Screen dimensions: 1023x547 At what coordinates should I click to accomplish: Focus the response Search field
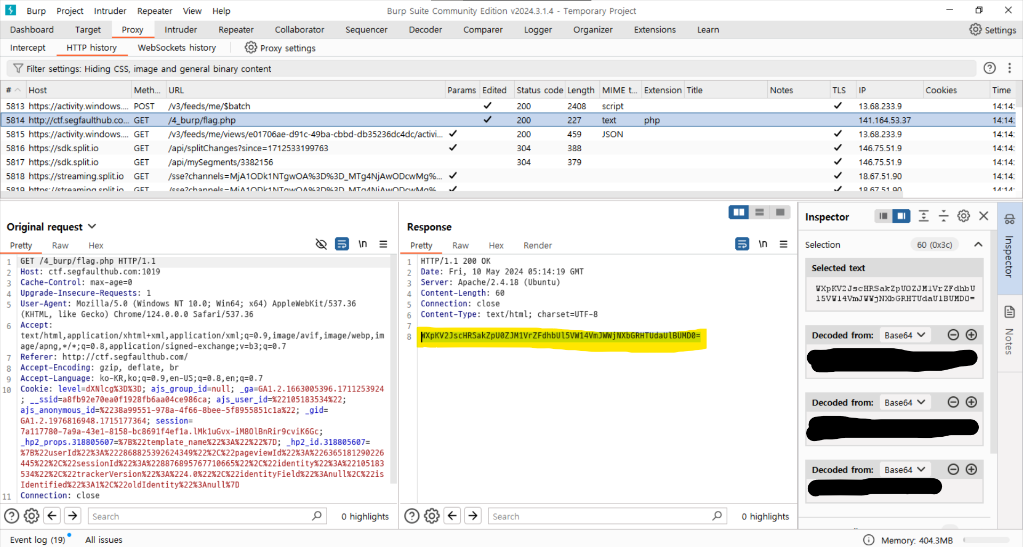(607, 516)
